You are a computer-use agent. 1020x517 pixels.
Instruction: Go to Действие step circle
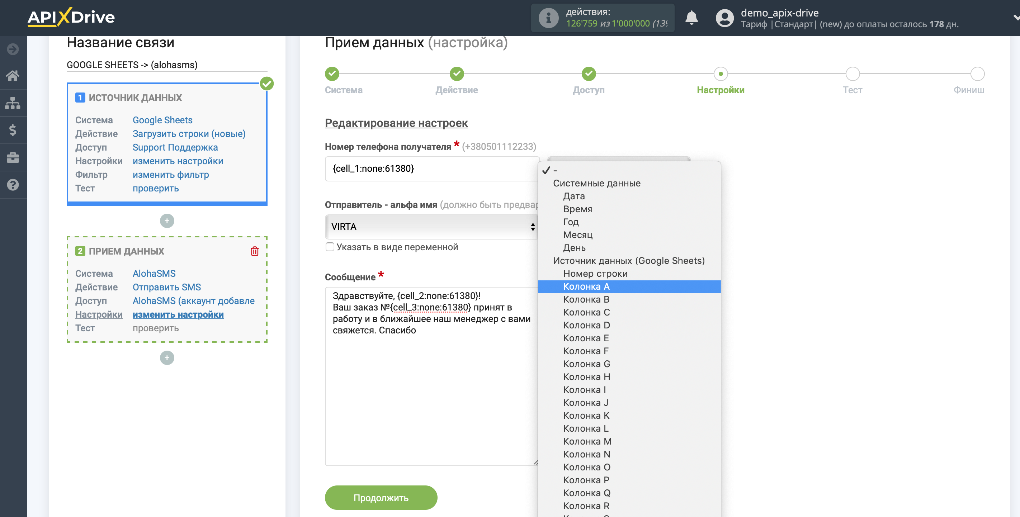pos(457,73)
